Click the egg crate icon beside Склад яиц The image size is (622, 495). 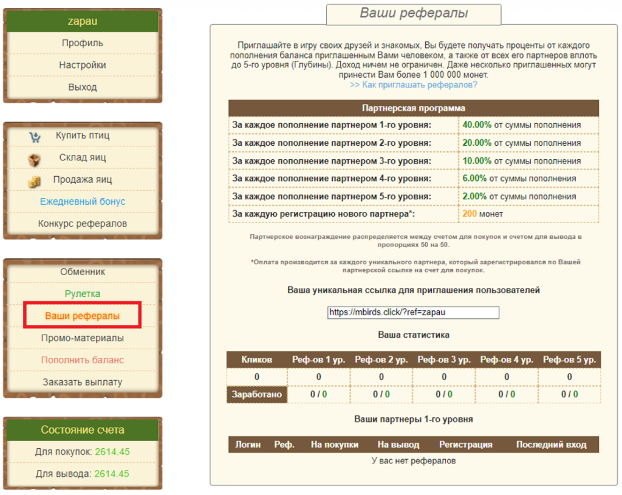coord(35,160)
